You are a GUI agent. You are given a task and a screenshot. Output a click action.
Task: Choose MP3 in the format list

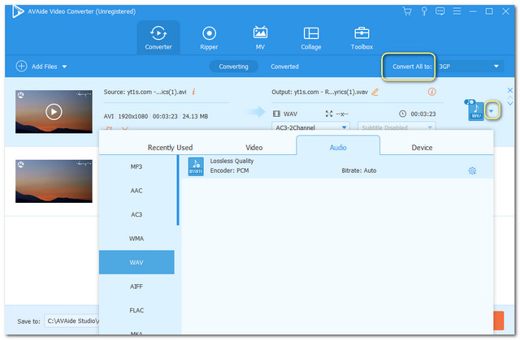(x=136, y=166)
